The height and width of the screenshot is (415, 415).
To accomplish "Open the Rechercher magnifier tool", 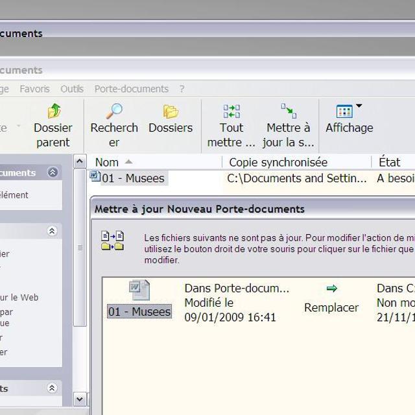I will [x=114, y=112].
